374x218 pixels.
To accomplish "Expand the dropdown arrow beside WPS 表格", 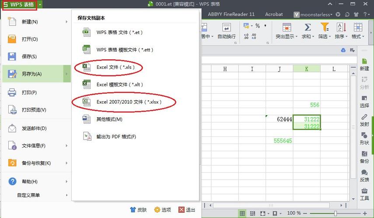I will 40,4.
